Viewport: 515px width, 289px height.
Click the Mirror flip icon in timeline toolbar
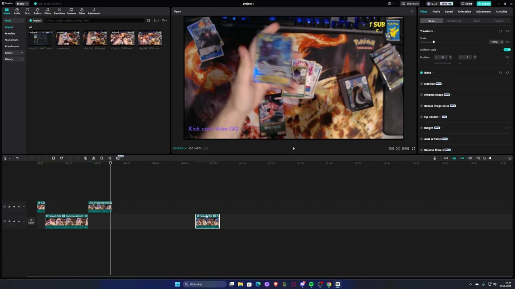click(94, 158)
